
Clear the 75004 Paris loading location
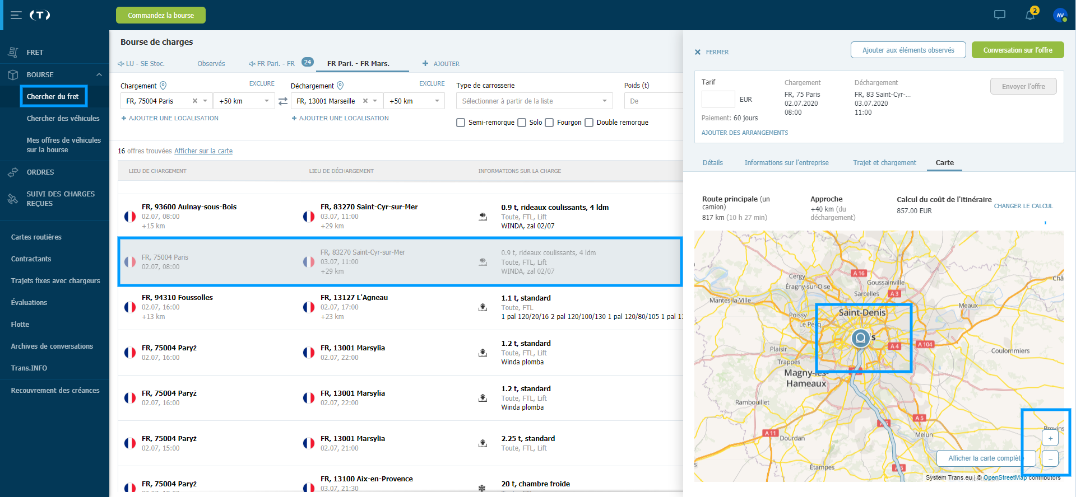point(194,101)
